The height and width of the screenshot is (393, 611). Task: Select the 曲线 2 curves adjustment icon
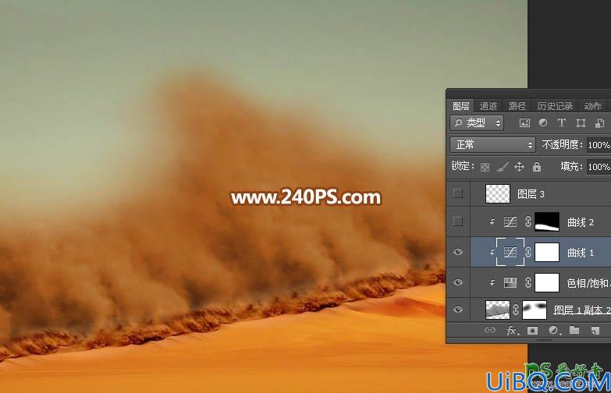[510, 222]
